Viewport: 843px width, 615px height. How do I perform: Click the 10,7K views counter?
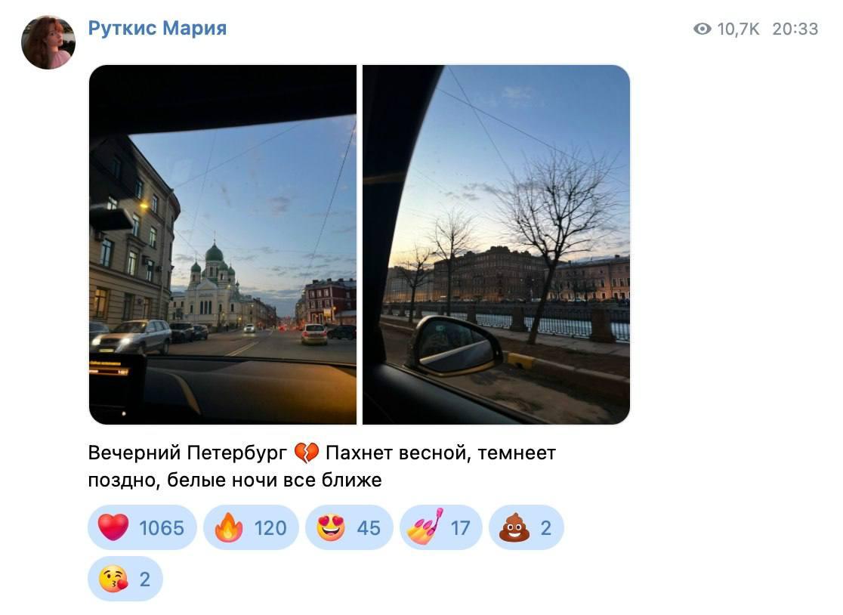click(738, 29)
